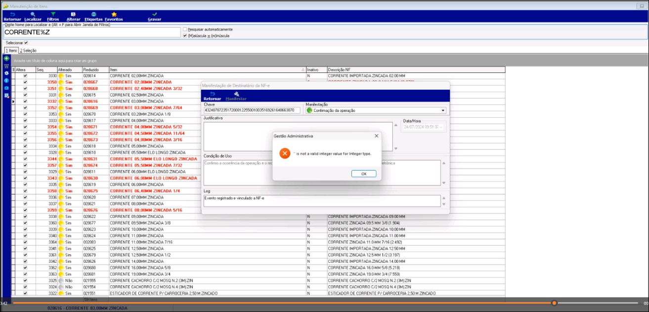Click in the item name search field
Screen dimensions: 649x312
coord(92,32)
